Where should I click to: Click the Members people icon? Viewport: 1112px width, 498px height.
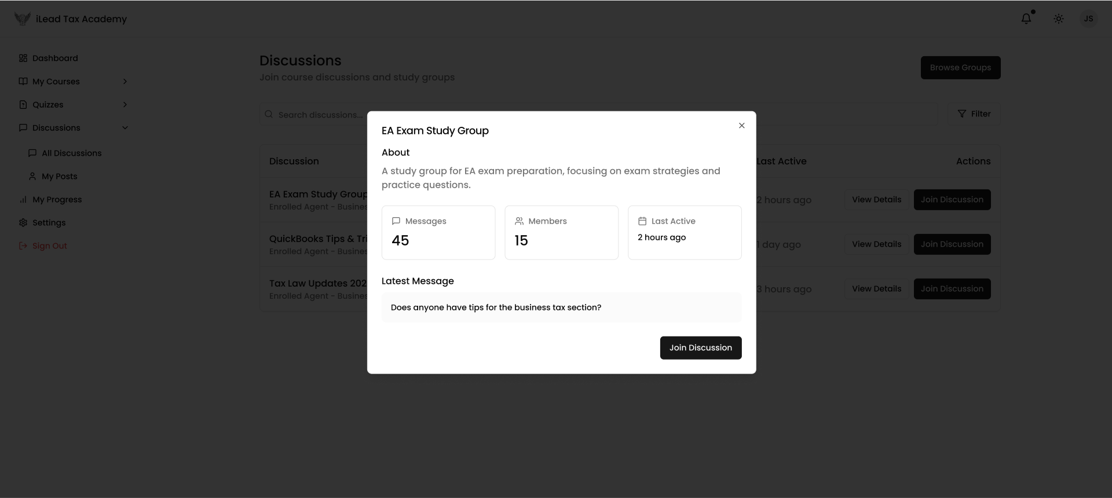(x=519, y=221)
